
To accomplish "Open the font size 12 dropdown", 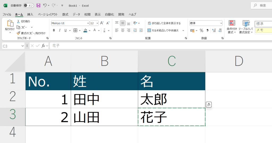I will click(x=97, y=23).
